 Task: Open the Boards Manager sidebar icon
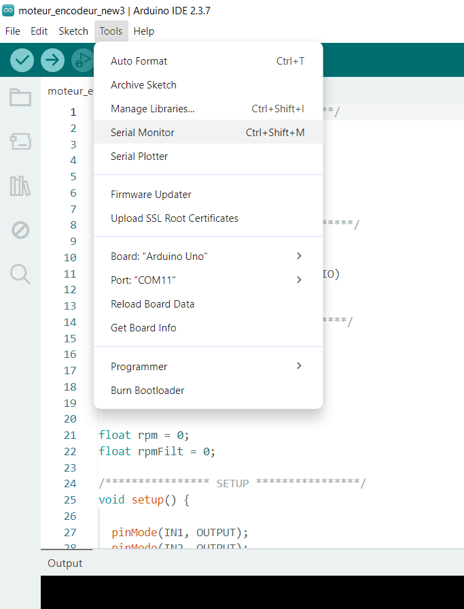(x=20, y=142)
